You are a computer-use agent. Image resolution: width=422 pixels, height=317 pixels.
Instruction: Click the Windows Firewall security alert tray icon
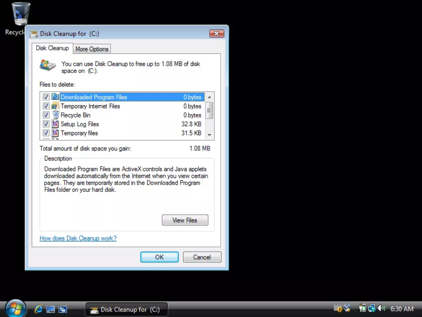click(x=338, y=308)
